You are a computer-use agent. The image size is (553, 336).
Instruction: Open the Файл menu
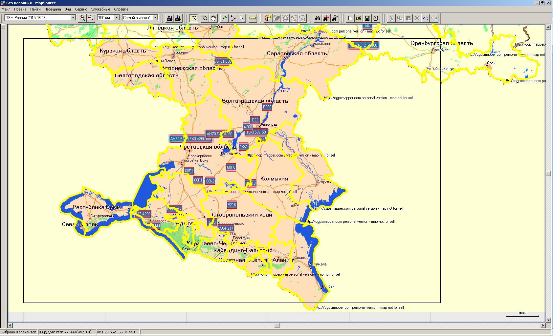[x=6, y=9]
